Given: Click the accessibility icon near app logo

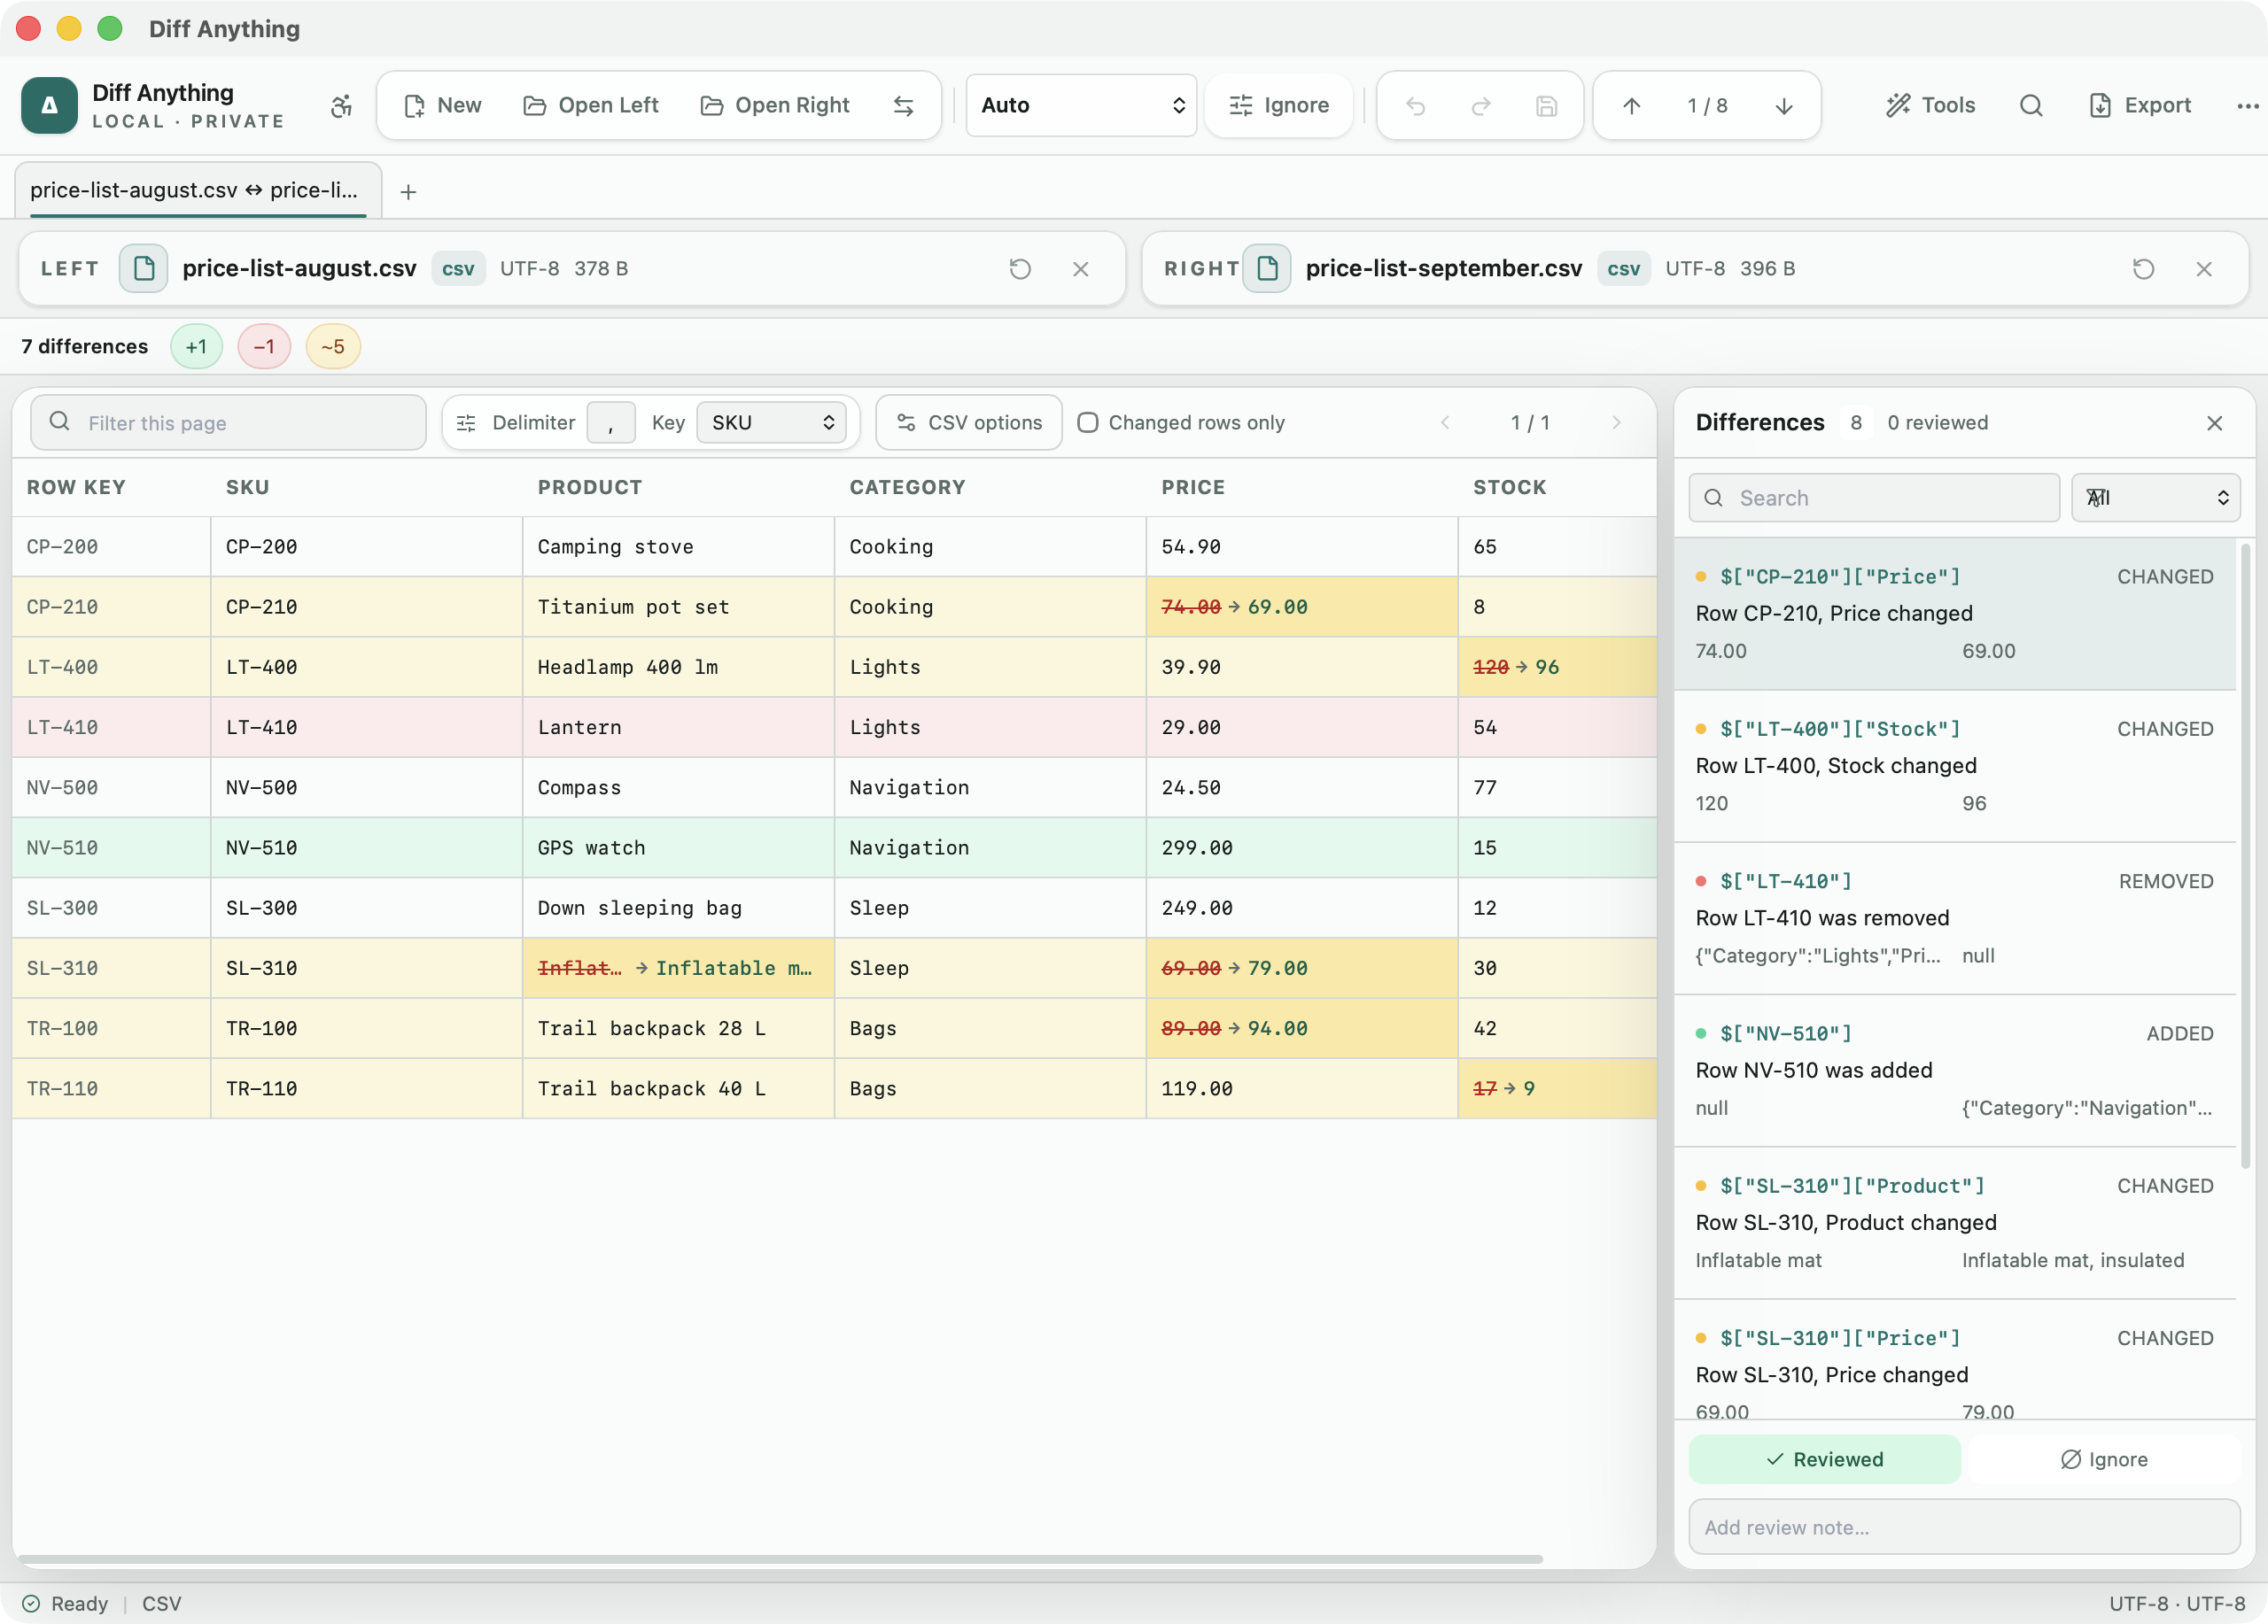Looking at the screenshot, I should point(341,106).
